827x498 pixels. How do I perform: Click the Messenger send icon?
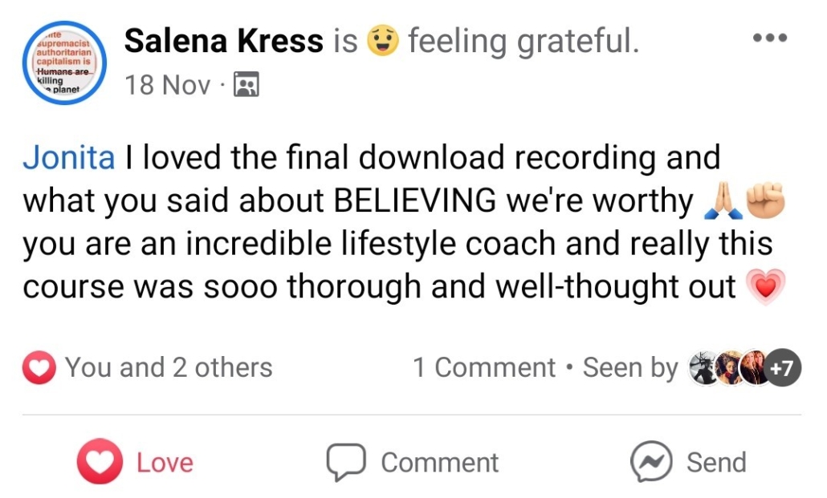pos(650,463)
